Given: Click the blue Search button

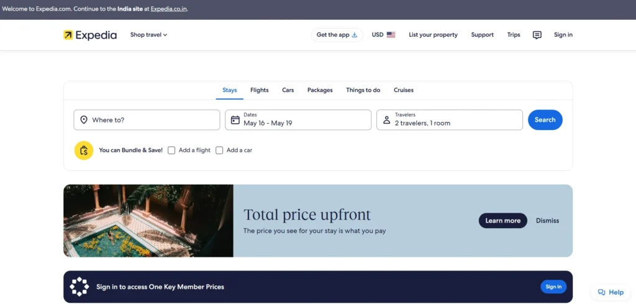Looking at the screenshot, I should coord(545,120).
